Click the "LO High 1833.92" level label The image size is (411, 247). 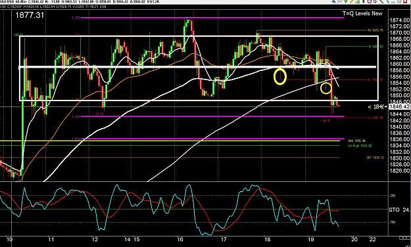click(x=360, y=146)
